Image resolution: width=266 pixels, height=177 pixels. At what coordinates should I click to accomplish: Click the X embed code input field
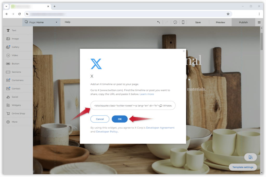133,105
